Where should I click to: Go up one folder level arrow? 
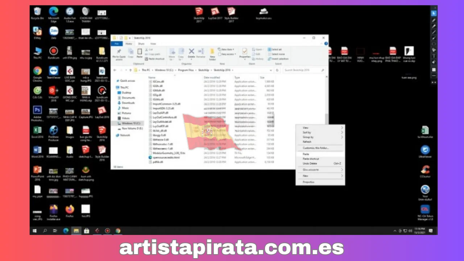(x=130, y=70)
